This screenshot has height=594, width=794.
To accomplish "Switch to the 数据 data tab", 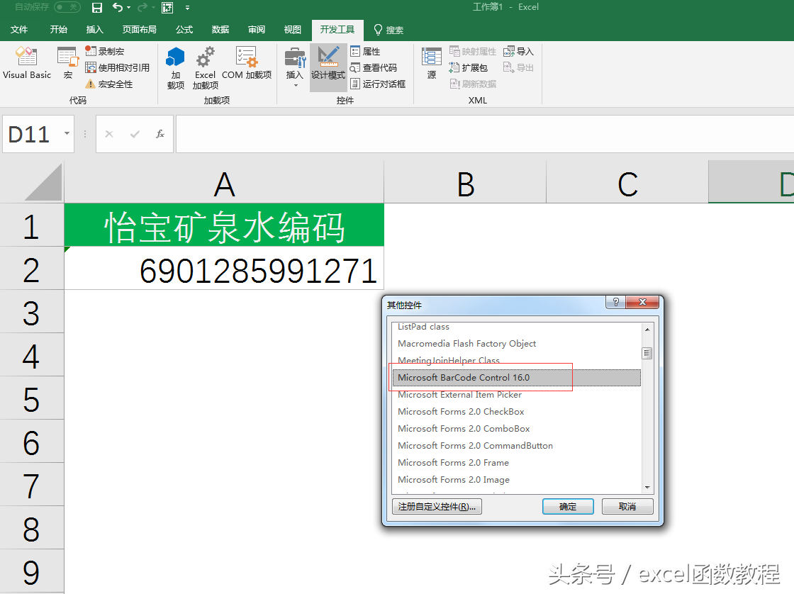I will [x=220, y=29].
